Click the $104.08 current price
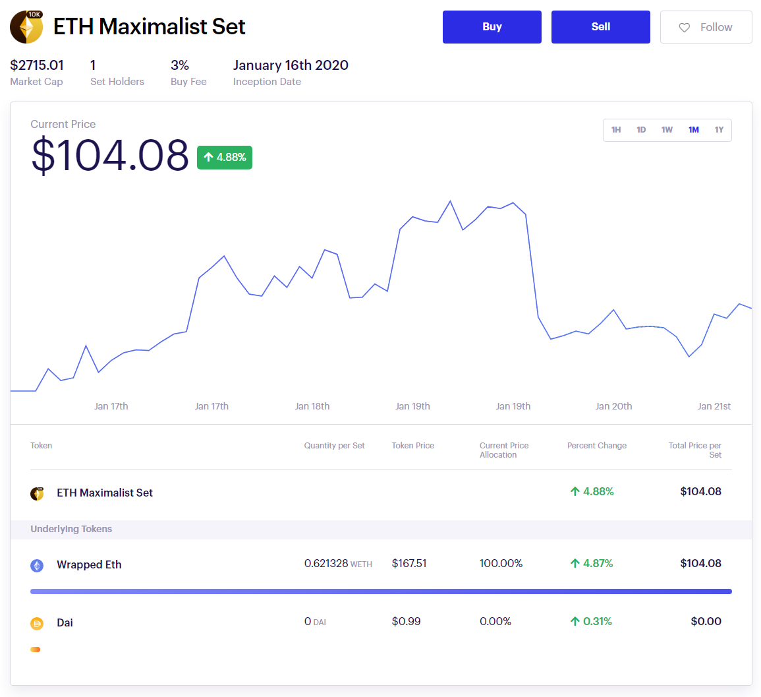Screen dimensions: 761x697 [110, 156]
